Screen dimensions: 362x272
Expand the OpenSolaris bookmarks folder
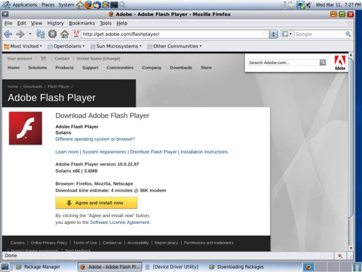point(66,46)
